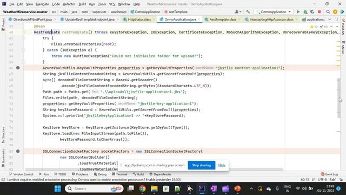Open the VCS menu
Viewport: 346px width, 195px height.
coord(112,4)
